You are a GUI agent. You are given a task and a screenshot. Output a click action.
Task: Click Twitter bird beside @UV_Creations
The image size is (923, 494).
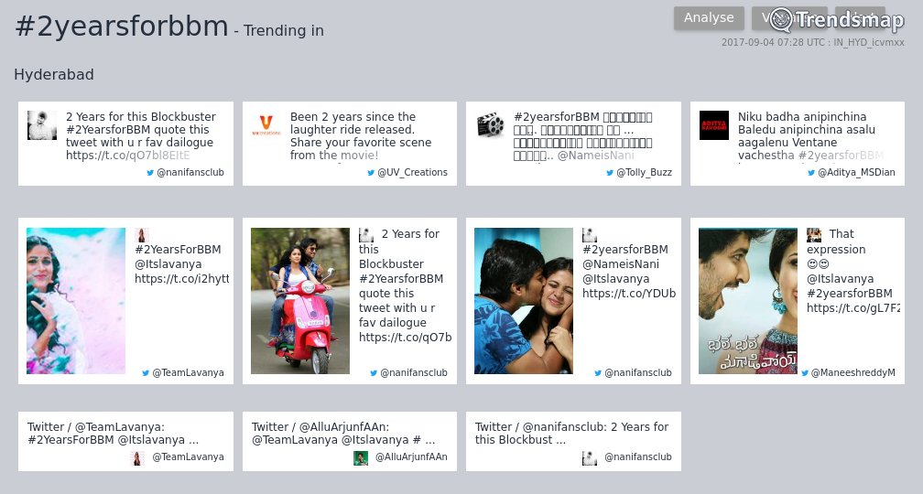371,173
